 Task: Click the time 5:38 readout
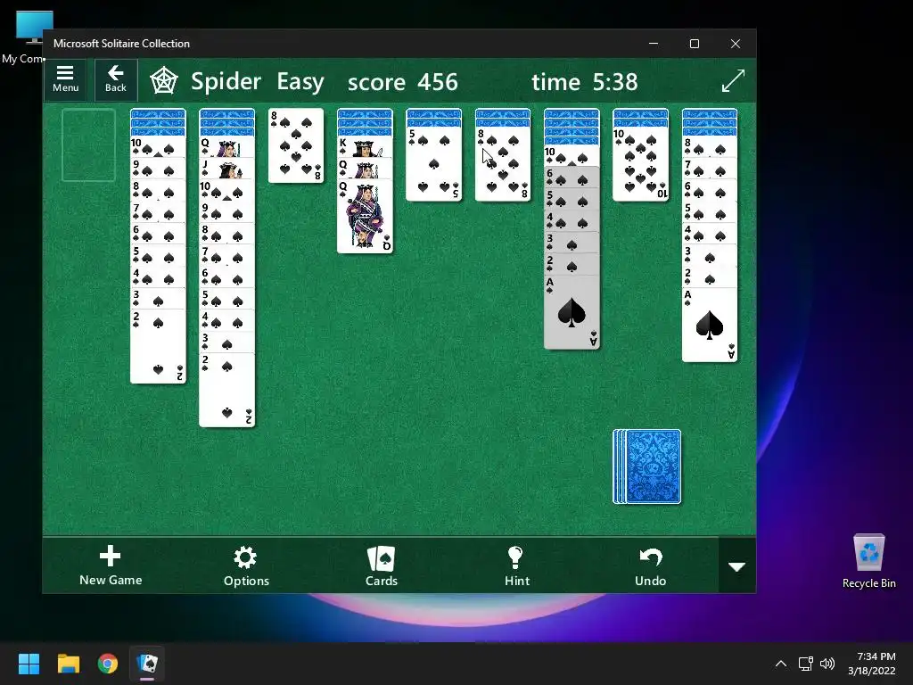pyautogui.click(x=585, y=82)
